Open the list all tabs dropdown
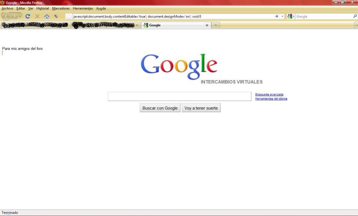Screen dimensions: 358x216 [356, 25]
